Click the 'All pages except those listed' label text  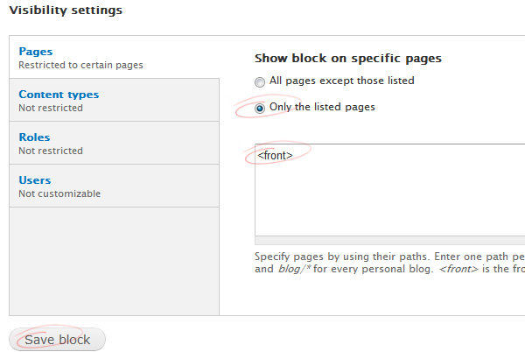click(342, 81)
